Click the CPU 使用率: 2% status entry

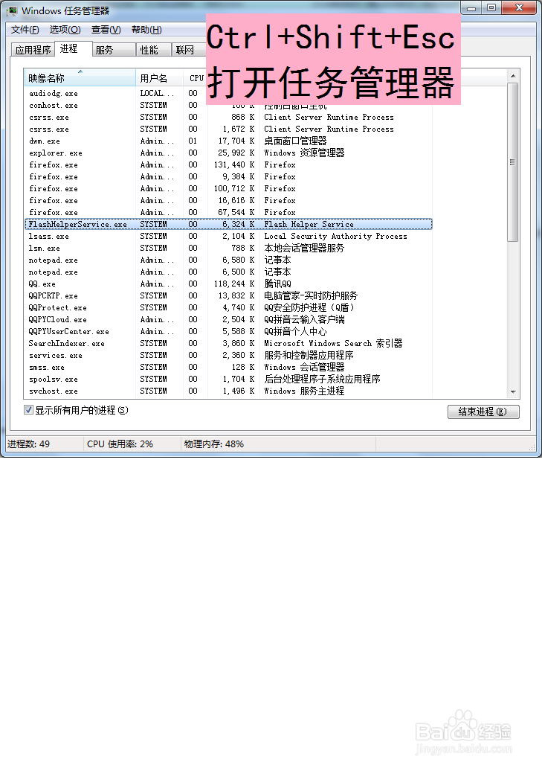[120, 444]
